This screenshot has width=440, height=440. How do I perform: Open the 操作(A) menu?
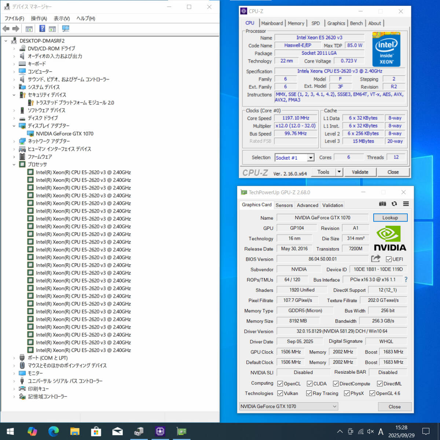tap(39, 18)
